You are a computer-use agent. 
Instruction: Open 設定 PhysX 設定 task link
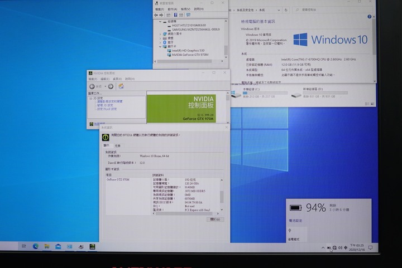coord(107,109)
